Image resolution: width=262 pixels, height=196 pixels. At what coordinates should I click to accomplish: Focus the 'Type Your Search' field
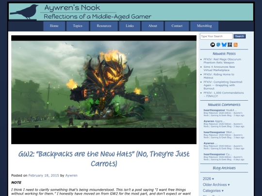(x=216, y=36)
